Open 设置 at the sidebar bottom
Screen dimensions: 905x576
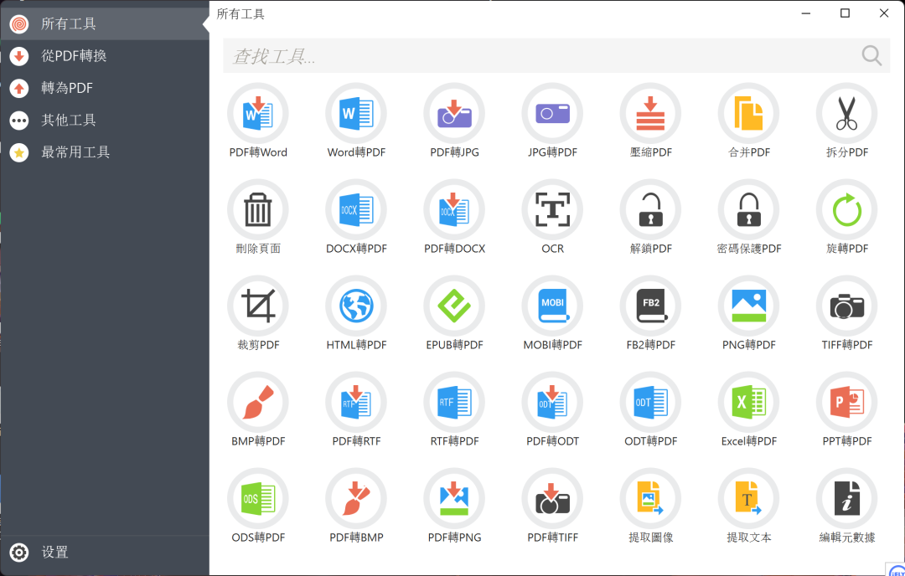pos(55,553)
